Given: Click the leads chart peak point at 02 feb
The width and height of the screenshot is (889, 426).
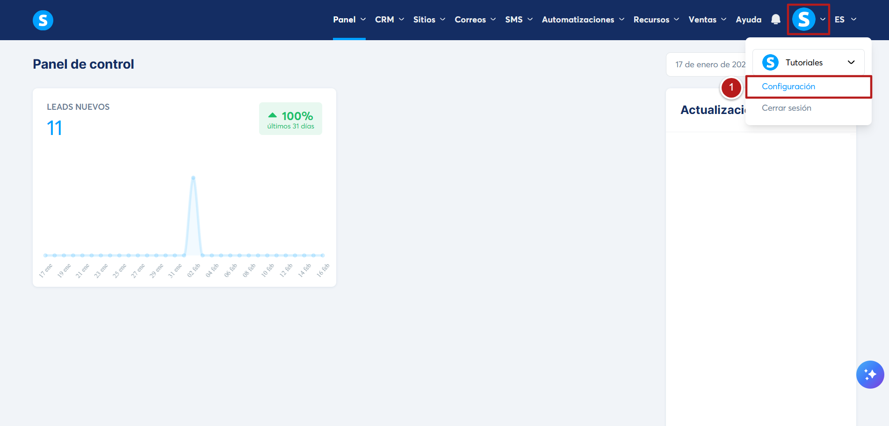Looking at the screenshot, I should point(193,177).
